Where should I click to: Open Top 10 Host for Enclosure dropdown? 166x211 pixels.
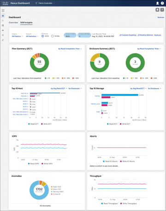[75, 89]
